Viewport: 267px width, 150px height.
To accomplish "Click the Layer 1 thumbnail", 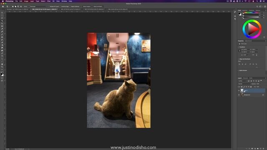I will coord(242,91).
